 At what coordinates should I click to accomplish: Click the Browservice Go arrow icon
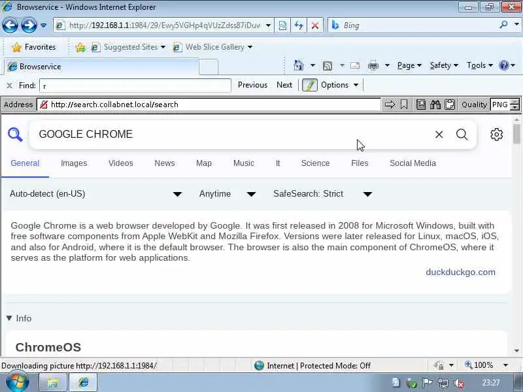389,105
